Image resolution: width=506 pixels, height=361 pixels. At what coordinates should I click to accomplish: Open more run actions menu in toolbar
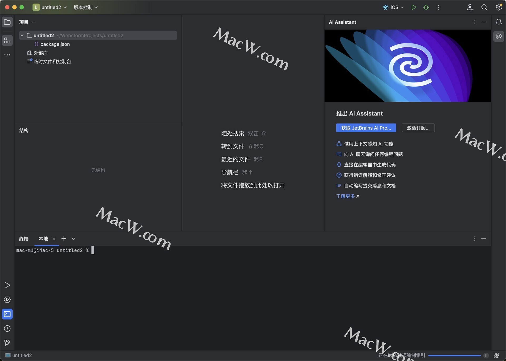pyautogui.click(x=438, y=7)
